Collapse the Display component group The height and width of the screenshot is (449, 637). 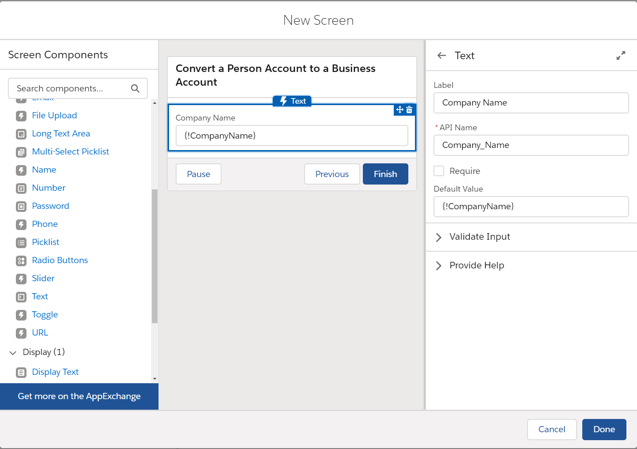pos(12,352)
